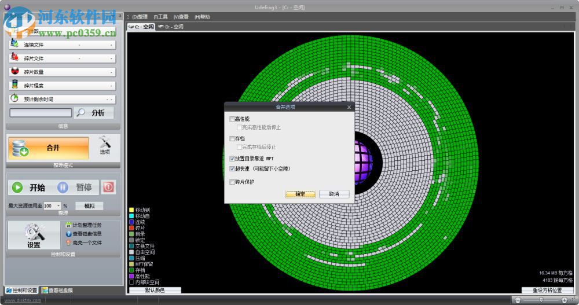579x305 pixels.
Task: Enable 碎片保护 checkbox
Action: coord(232,182)
